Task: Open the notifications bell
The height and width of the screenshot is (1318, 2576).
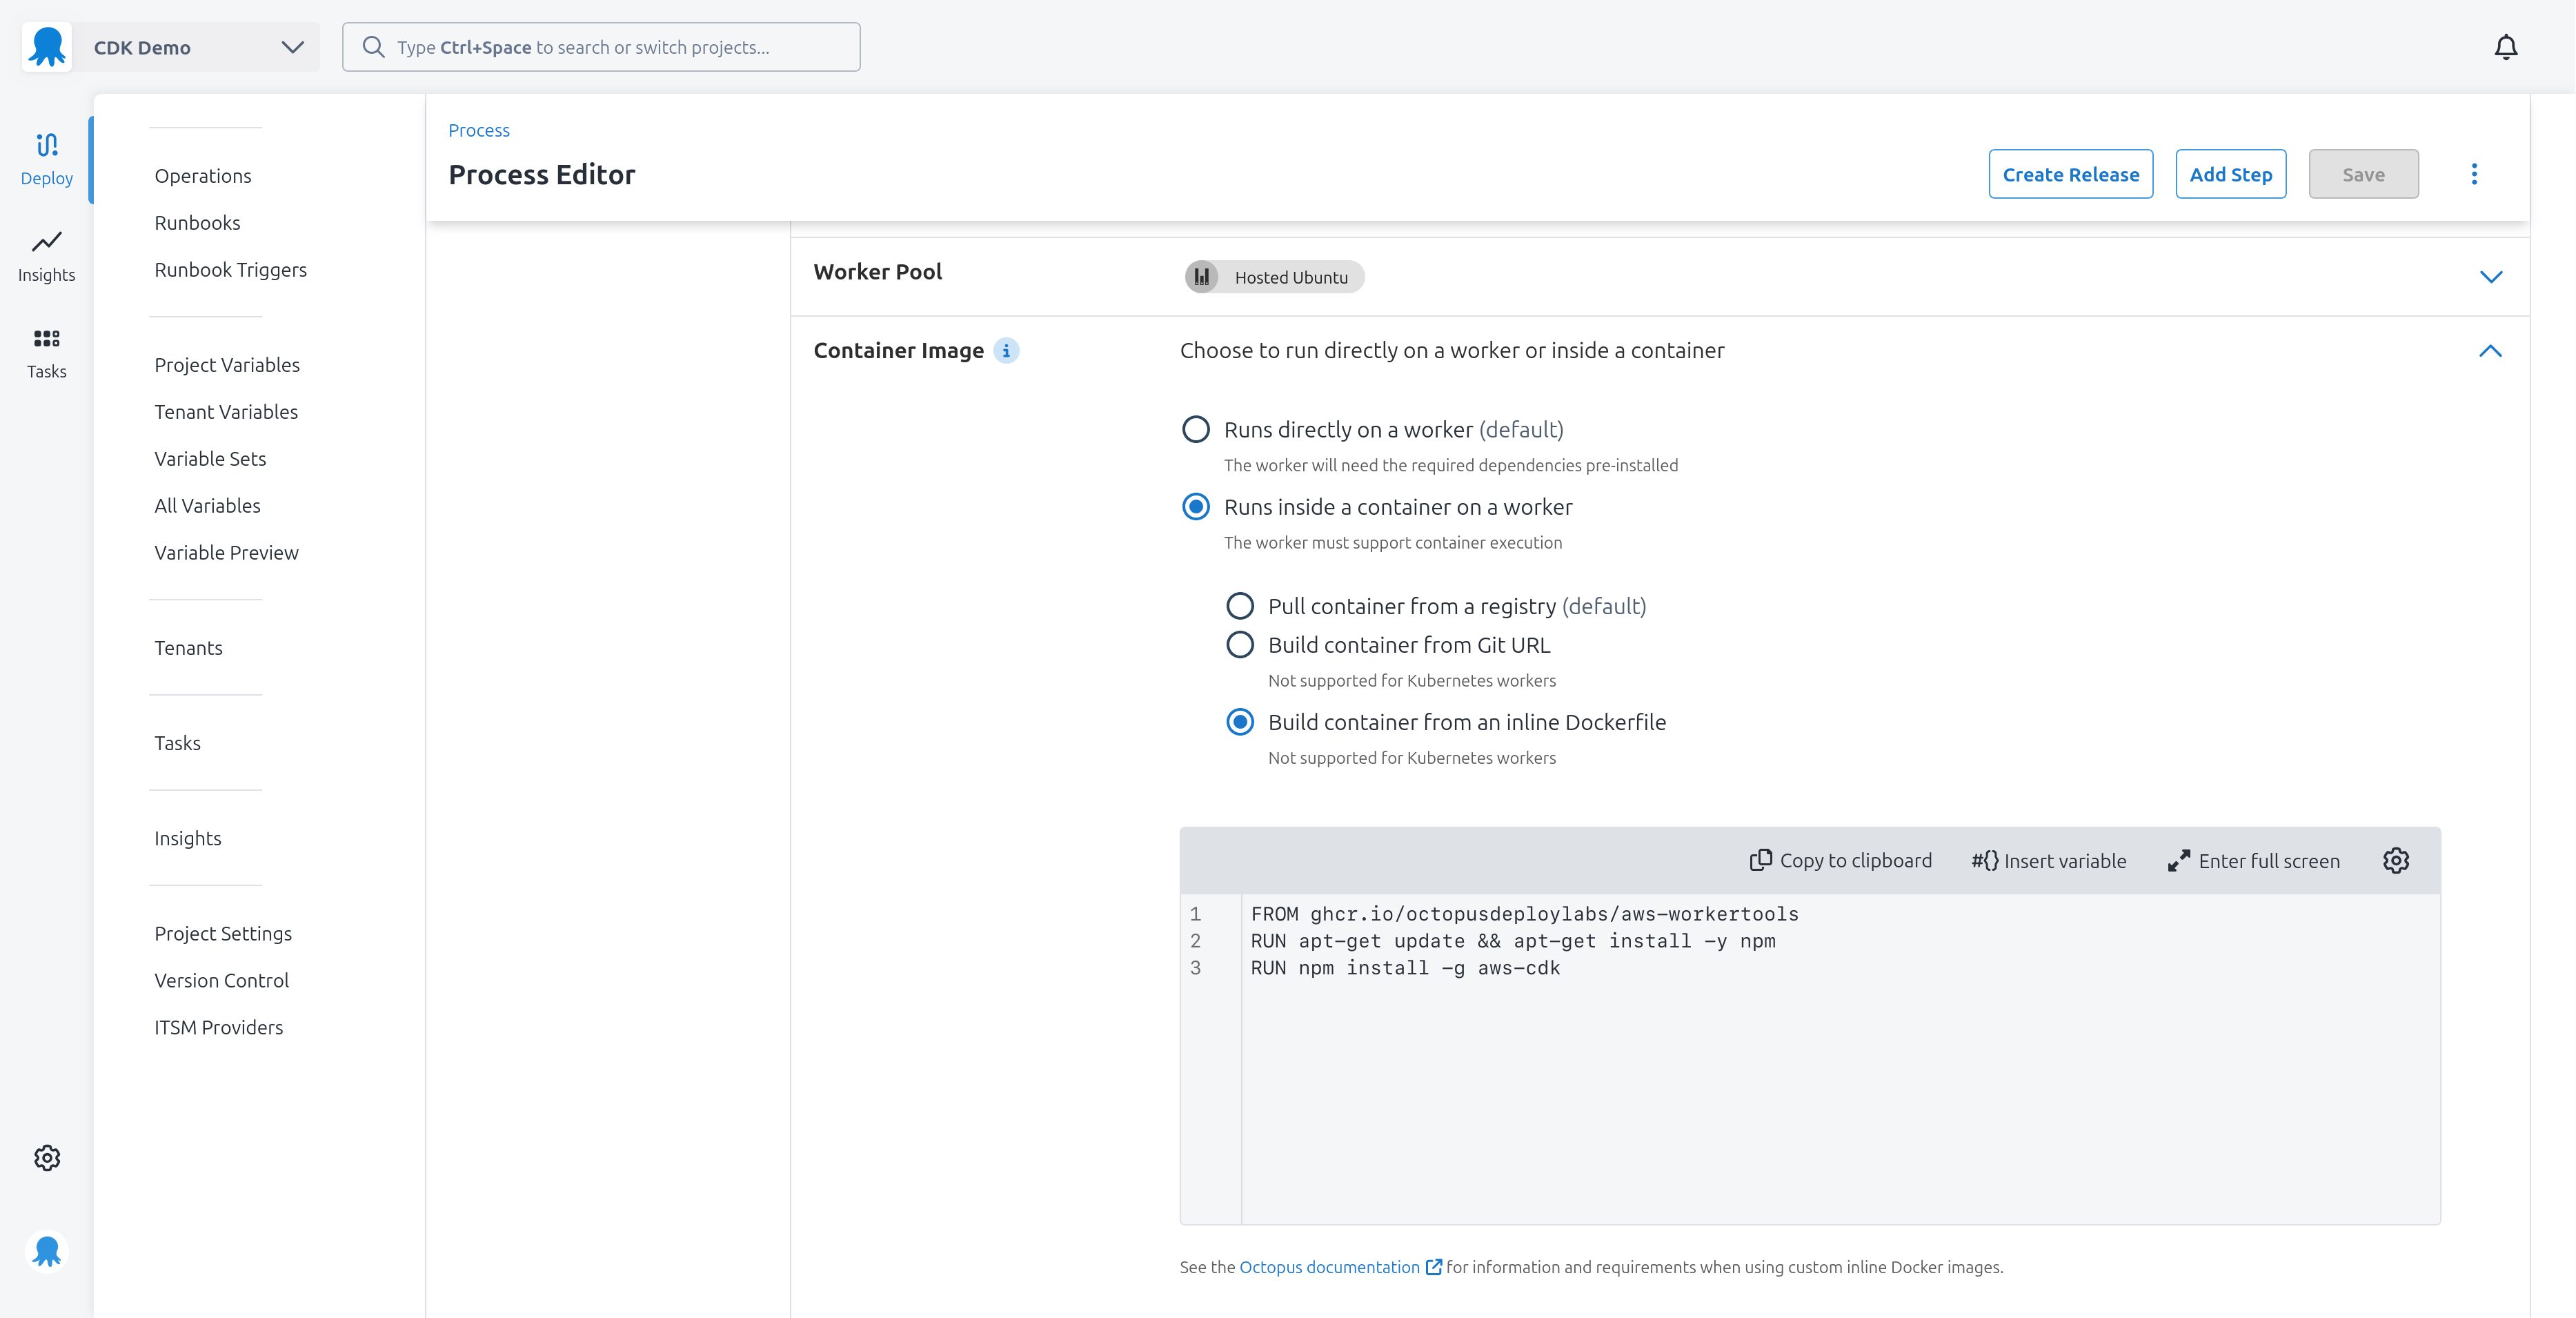Action: tap(2506, 46)
